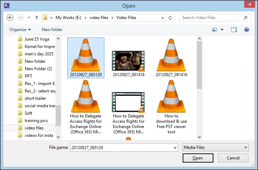
Task: Select the training pics folder
Action: pyautogui.click(x=36, y=121)
